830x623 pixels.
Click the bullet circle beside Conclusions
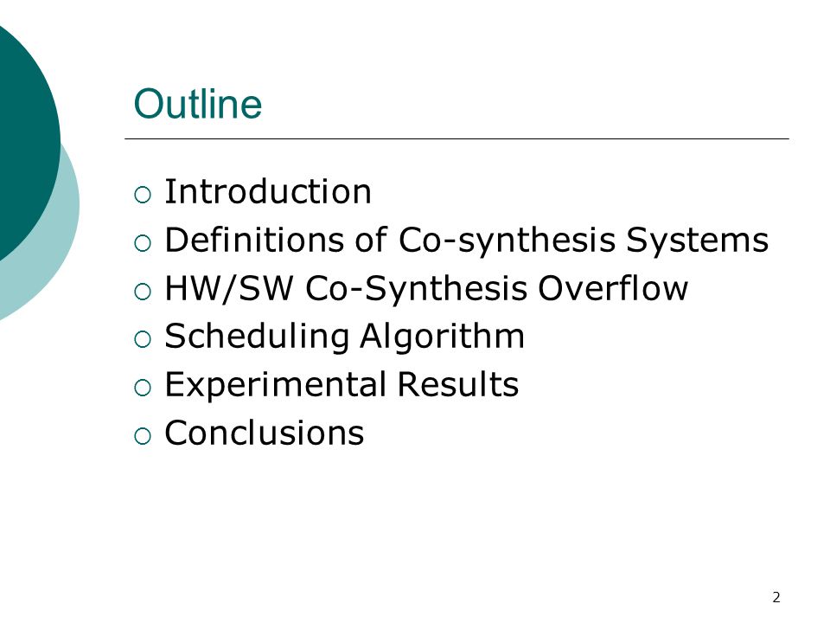tap(143, 436)
